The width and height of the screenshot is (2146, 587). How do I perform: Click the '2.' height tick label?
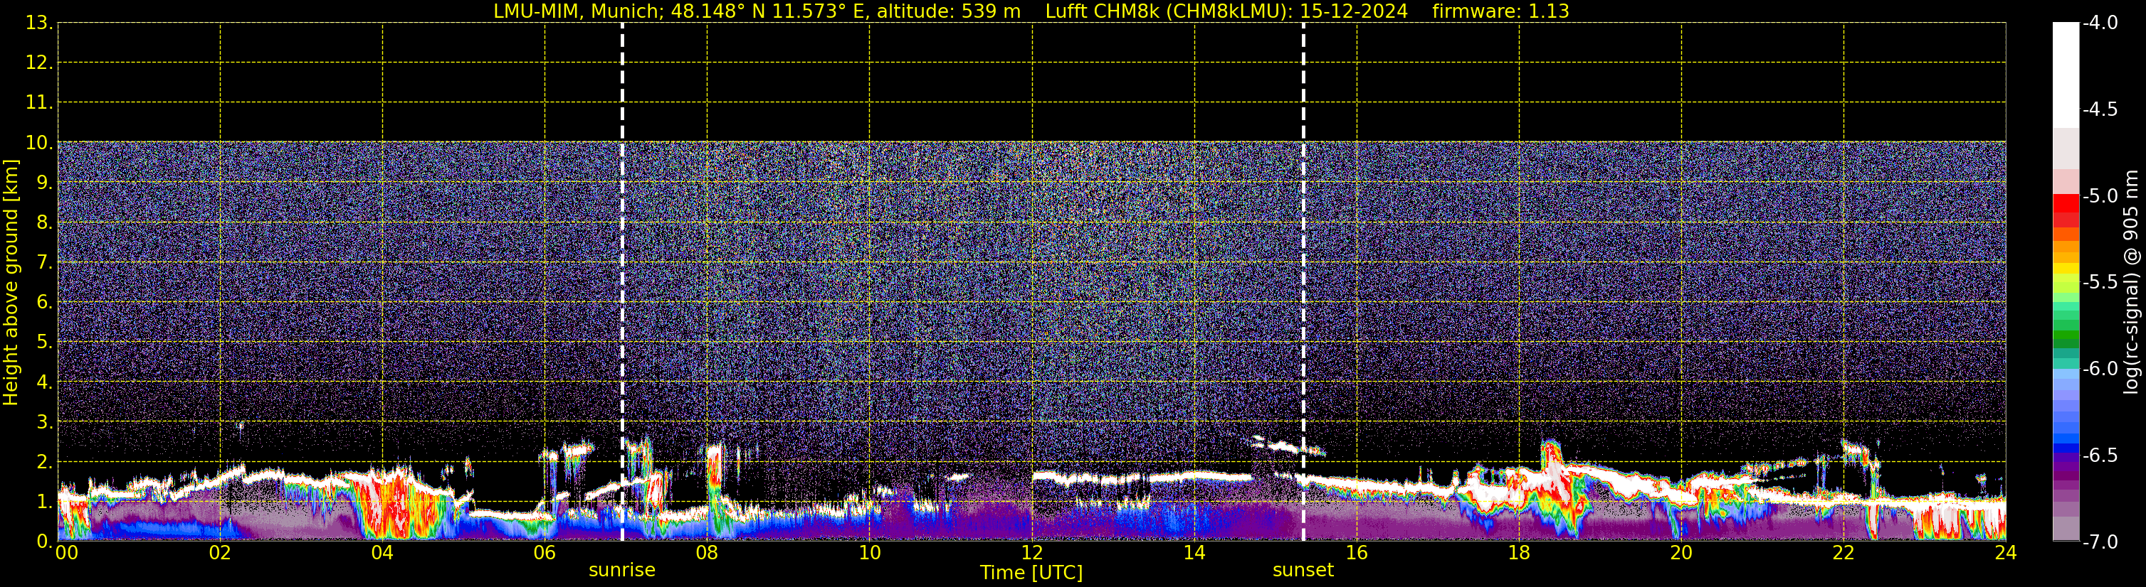(45, 463)
